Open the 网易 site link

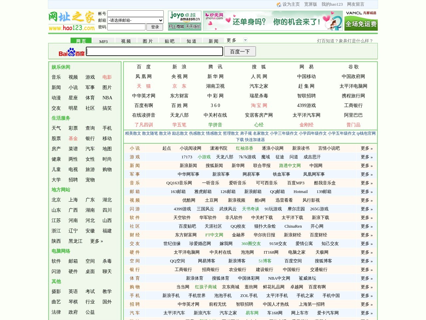307,67
